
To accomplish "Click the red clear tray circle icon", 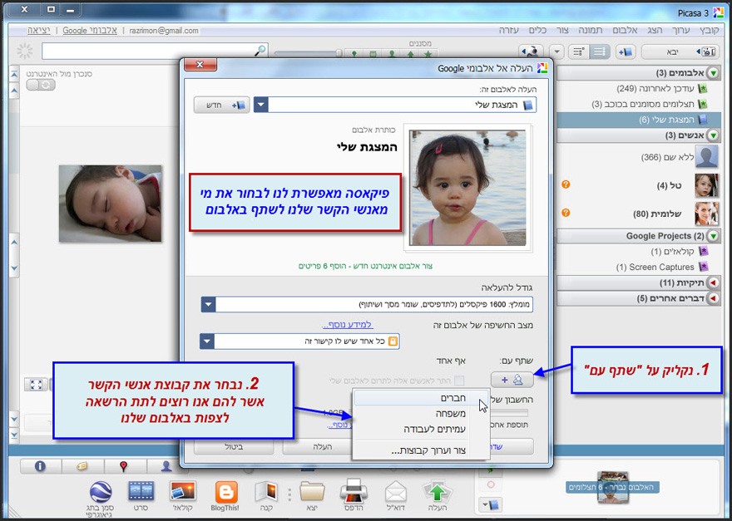I will click(x=491, y=485).
